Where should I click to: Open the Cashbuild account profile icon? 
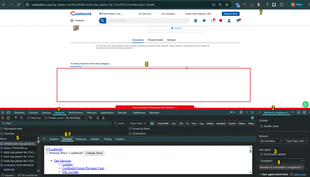229,21
